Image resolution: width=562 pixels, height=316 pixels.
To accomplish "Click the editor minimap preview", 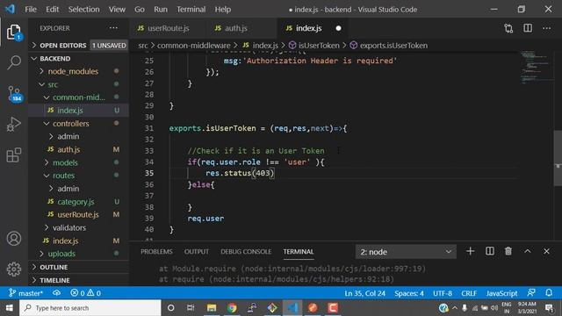I will [x=536, y=68].
